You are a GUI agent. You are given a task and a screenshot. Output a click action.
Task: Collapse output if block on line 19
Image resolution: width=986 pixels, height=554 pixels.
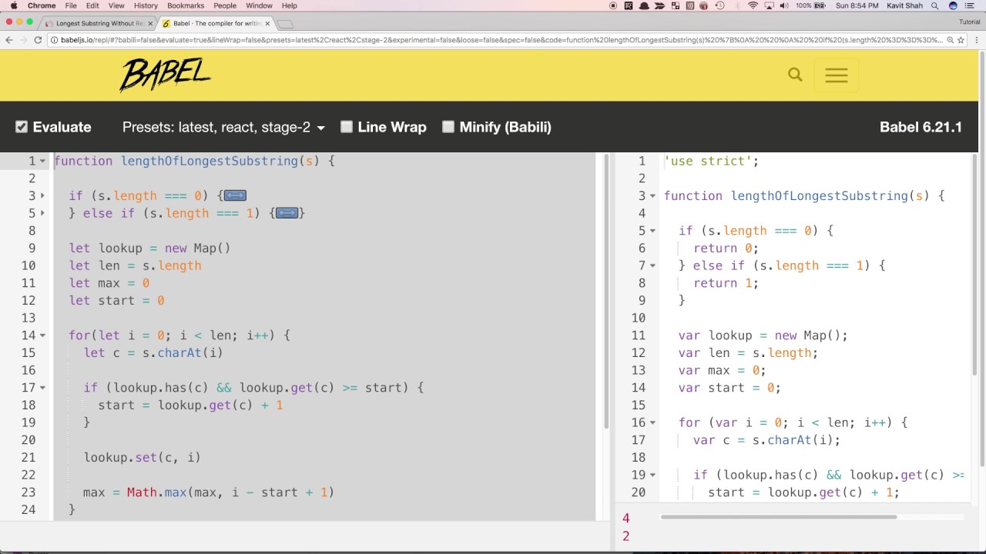point(652,475)
